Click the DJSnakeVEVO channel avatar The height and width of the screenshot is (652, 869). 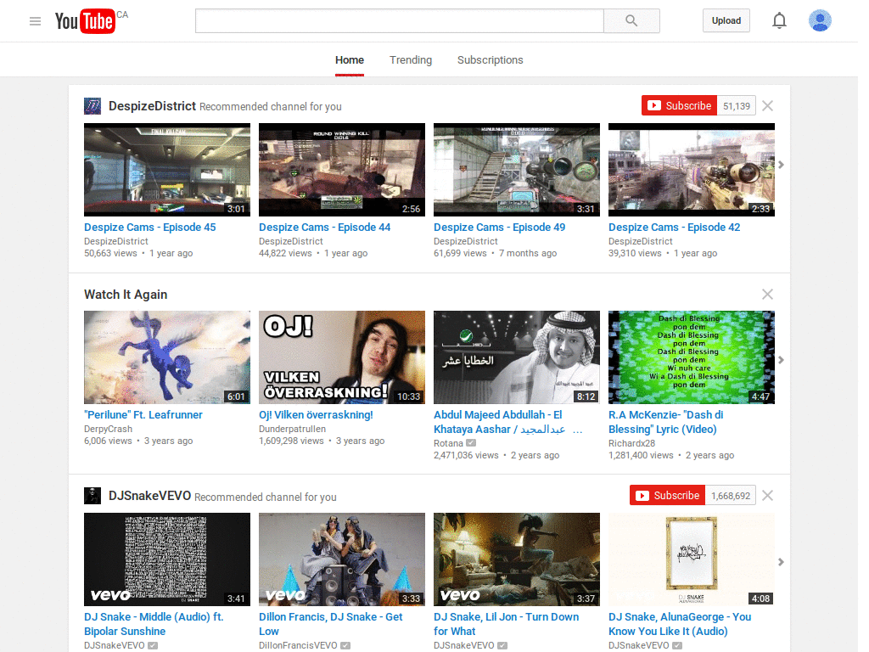(93, 496)
